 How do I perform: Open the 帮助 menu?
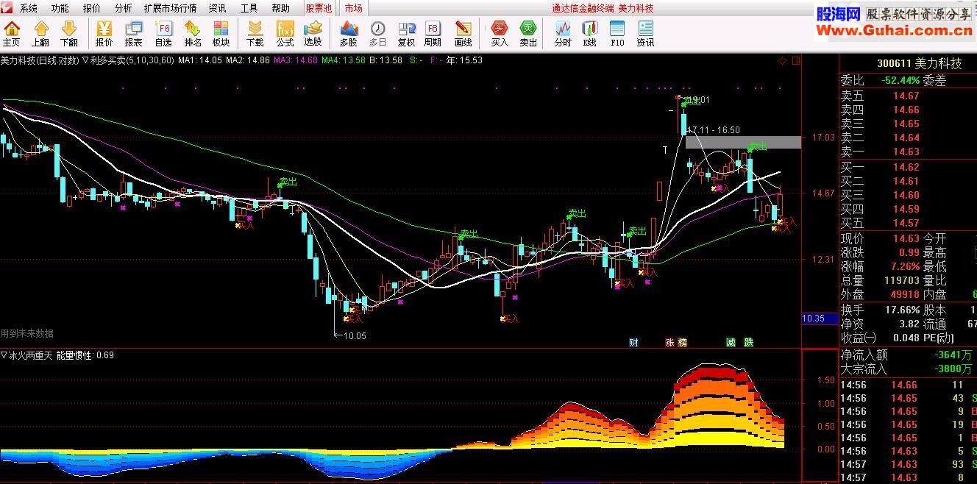pos(280,8)
